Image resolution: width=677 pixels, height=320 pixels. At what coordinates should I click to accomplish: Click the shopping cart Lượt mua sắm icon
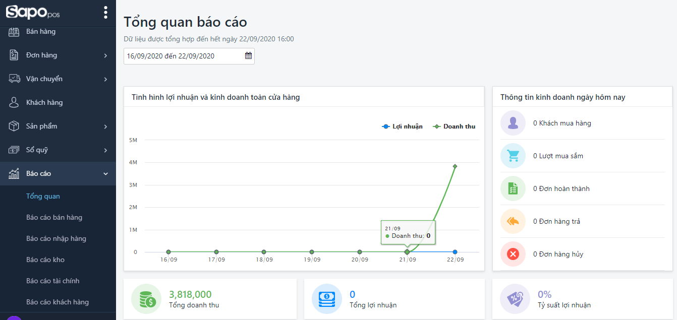(x=513, y=156)
